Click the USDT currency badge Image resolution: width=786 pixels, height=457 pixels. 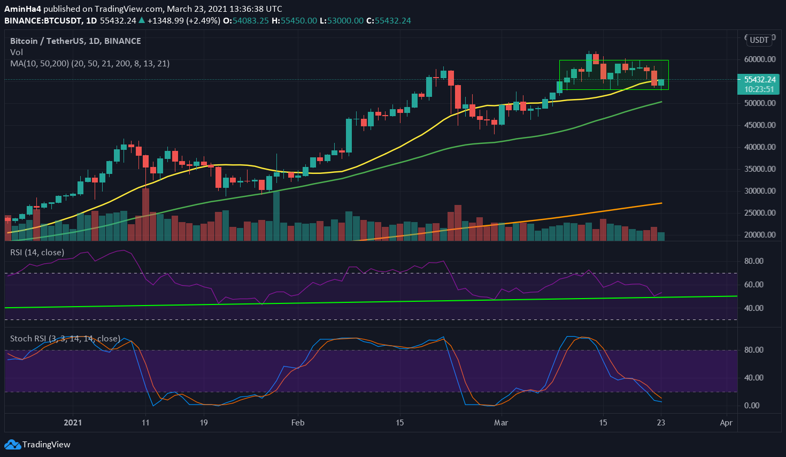[x=759, y=40]
